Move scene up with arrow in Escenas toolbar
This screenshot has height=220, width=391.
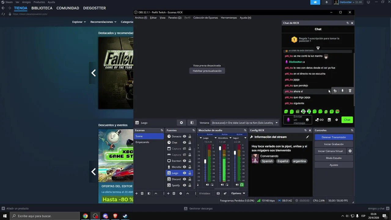[156, 193]
